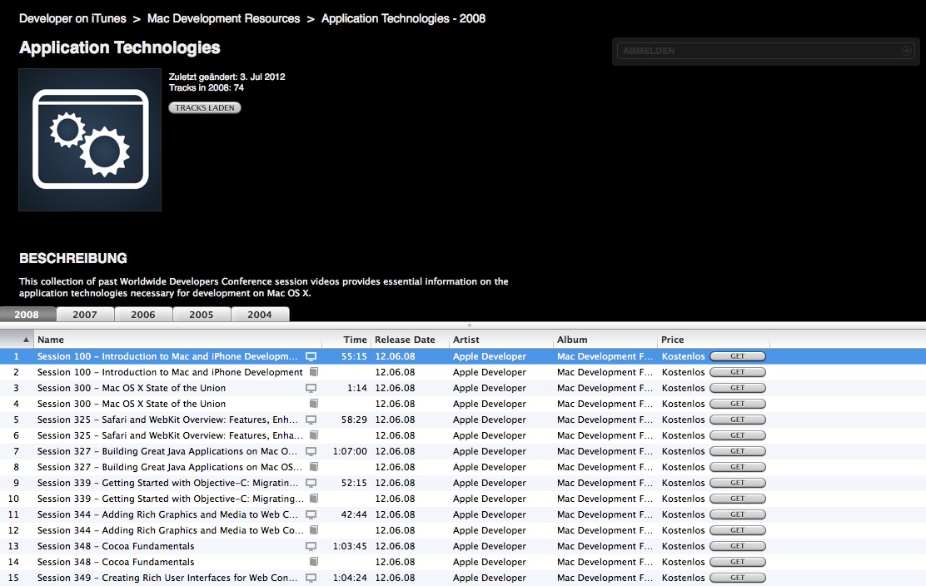The width and height of the screenshot is (926, 586).
Task: Select the 2004 tab
Action: coord(260,315)
